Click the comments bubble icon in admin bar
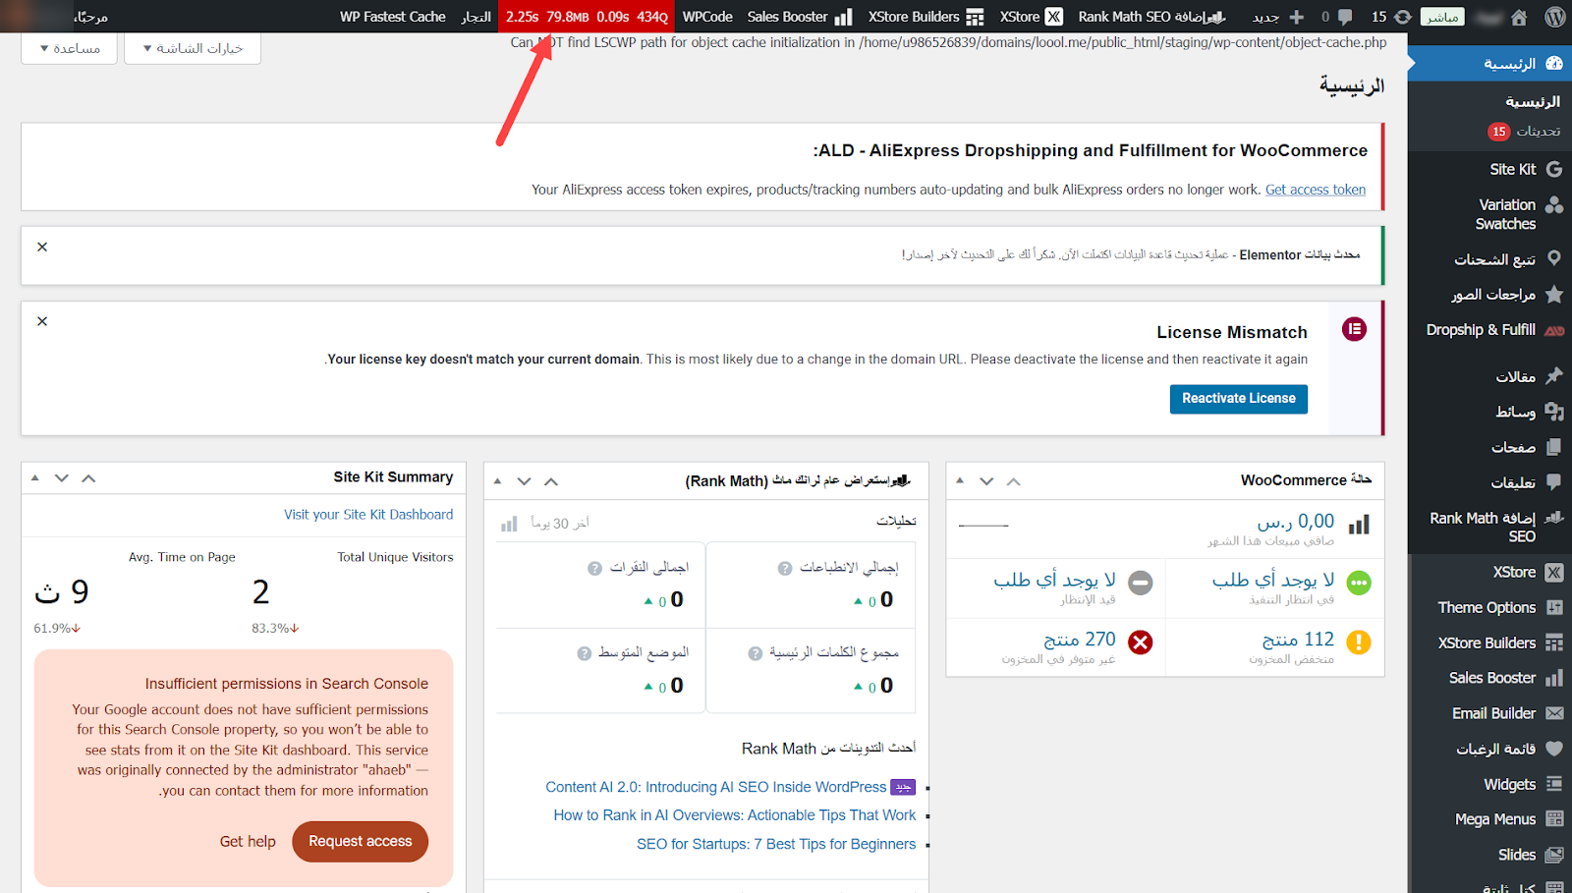This screenshot has width=1572, height=893. 1345,17
